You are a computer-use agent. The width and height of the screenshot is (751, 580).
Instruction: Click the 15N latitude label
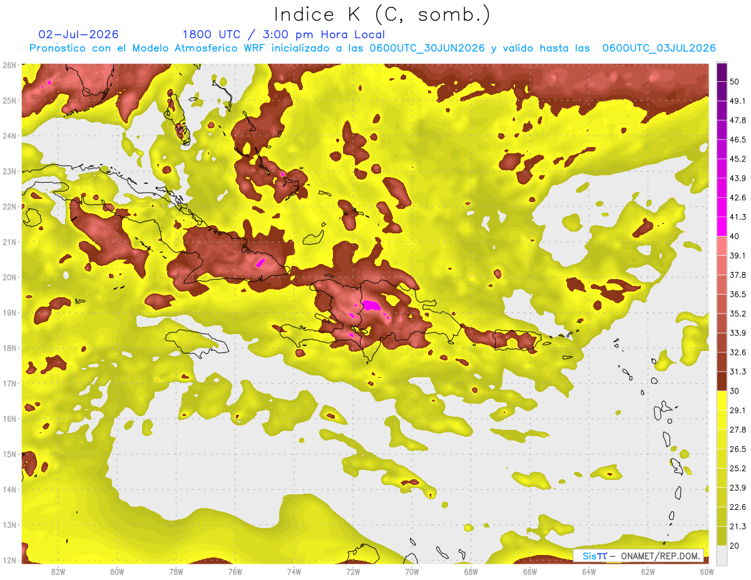click(9, 454)
